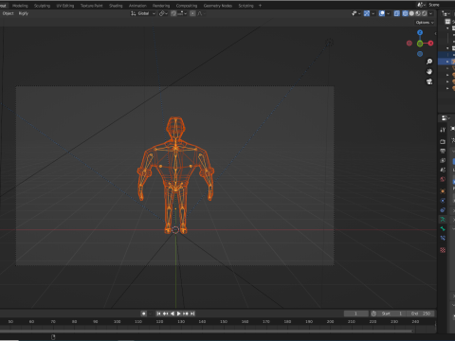Open the Output properties tab
The width and height of the screenshot is (455, 341).
tap(443, 151)
